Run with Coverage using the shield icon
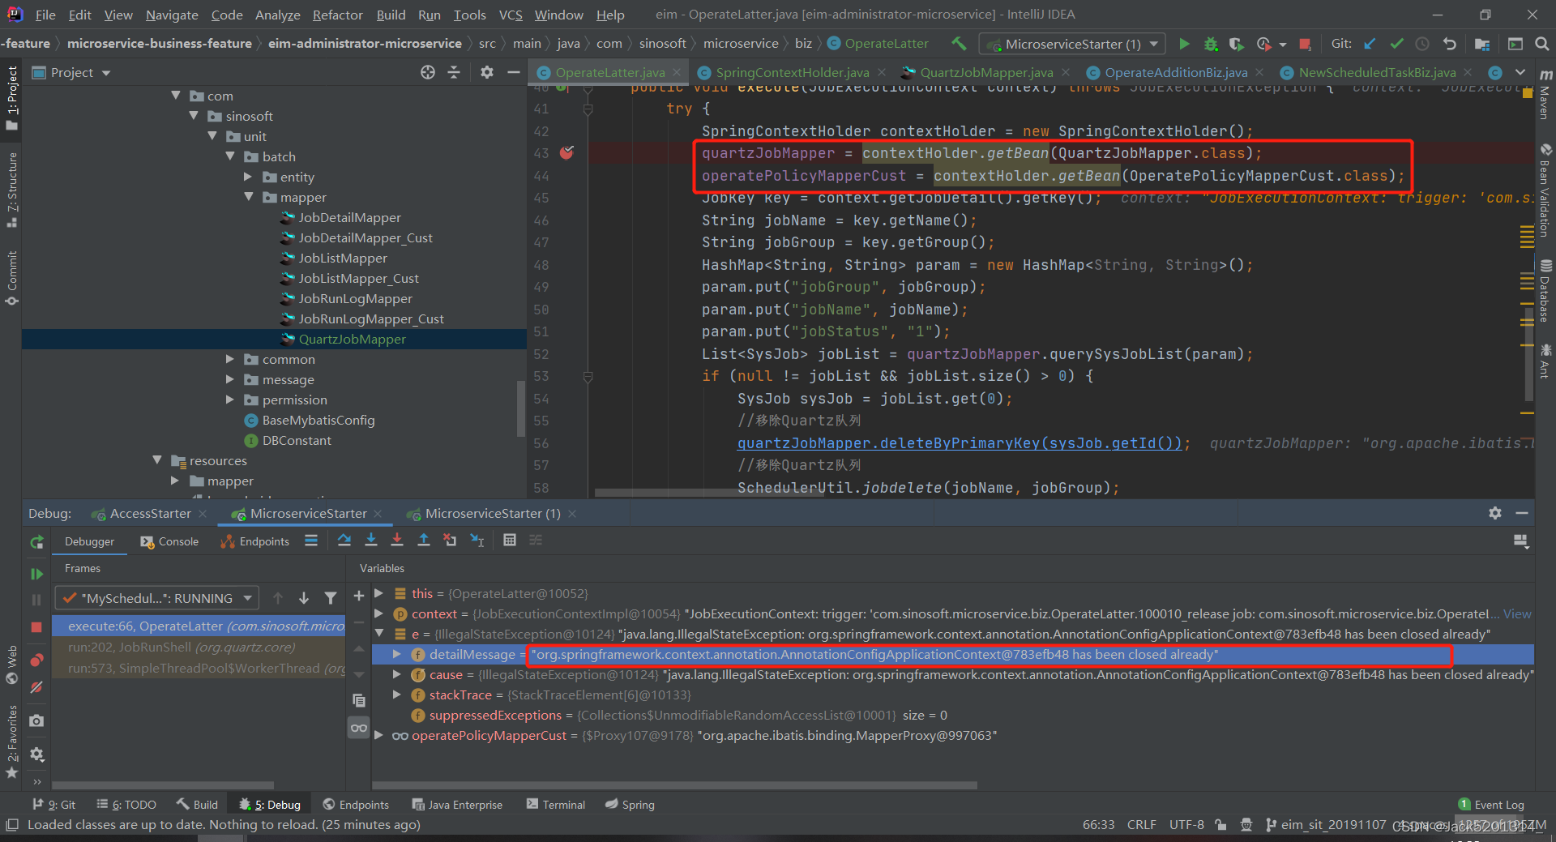Image resolution: width=1556 pixels, height=842 pixels. point(1236,44)
